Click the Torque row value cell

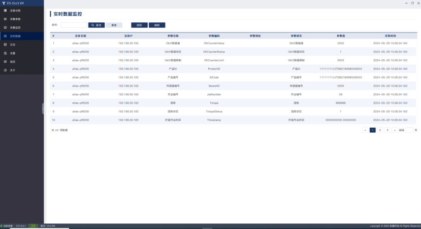point(341,103)
